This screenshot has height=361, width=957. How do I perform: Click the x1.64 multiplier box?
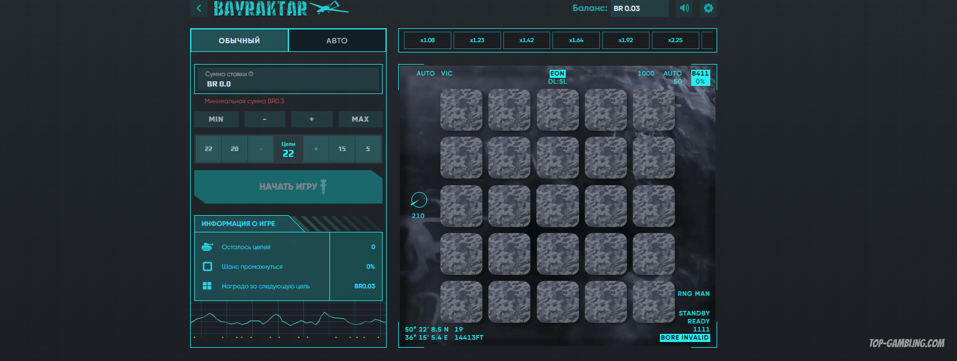(576, 40)
